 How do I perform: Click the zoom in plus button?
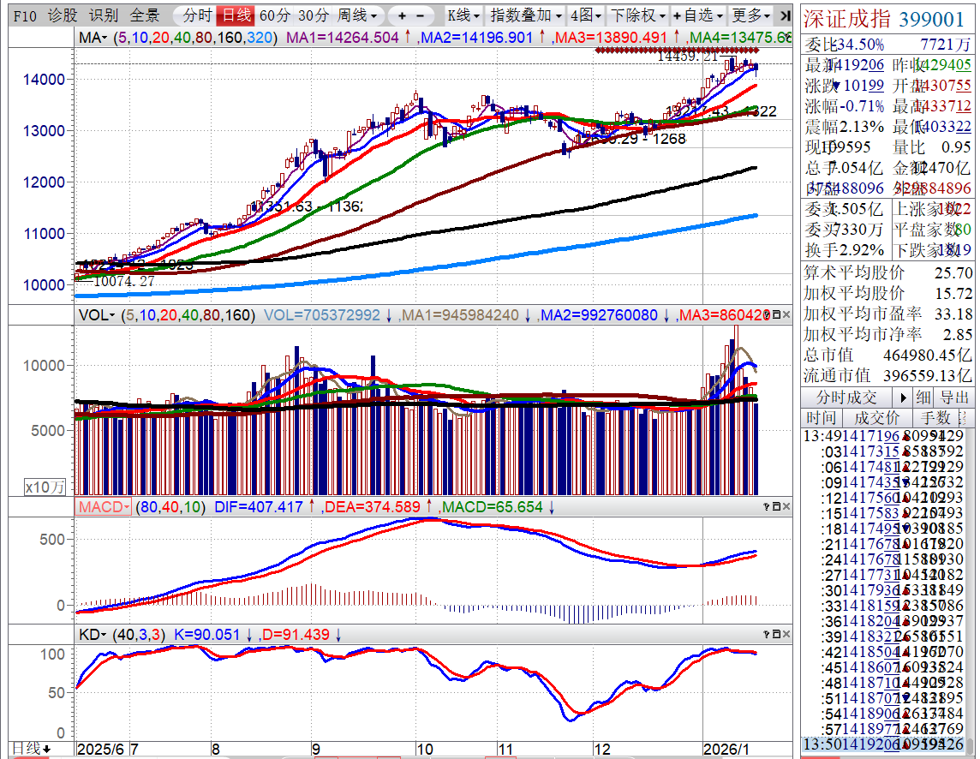402,15
